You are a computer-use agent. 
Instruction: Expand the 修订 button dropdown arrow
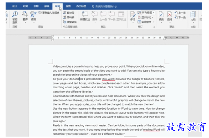[133, 22]
